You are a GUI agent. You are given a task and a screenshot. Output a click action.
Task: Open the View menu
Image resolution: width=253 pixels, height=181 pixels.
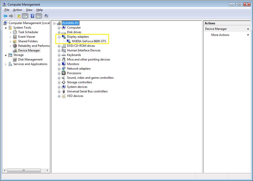pos(29,10)
